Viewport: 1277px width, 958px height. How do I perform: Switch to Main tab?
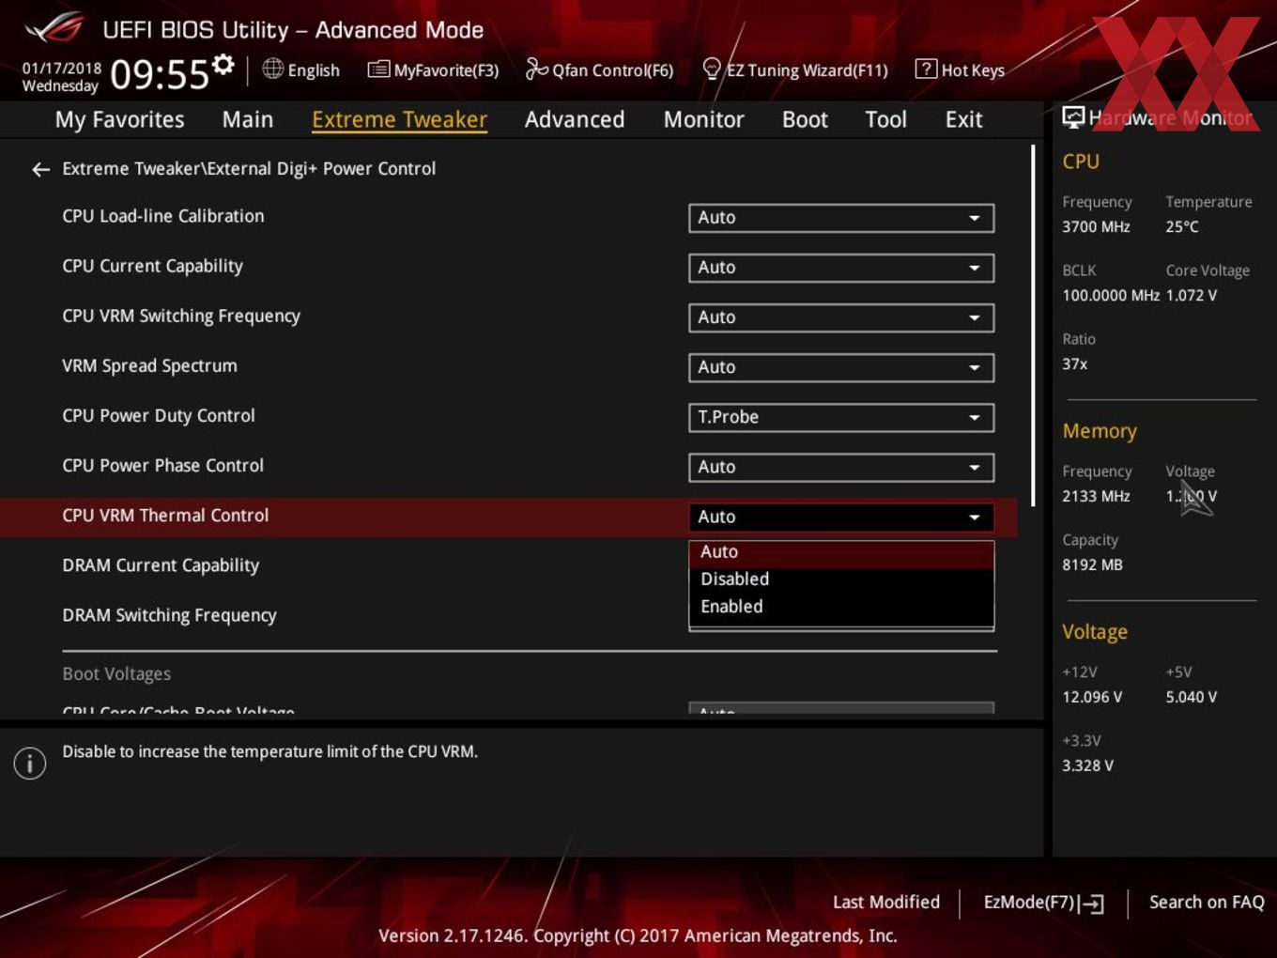pyautogui.click(x=248, y=120)
